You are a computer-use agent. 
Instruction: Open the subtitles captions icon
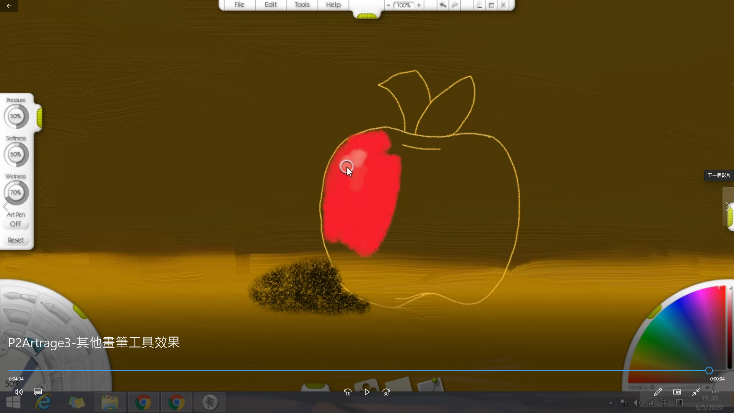pyautogui.click(x=38, y=392)
